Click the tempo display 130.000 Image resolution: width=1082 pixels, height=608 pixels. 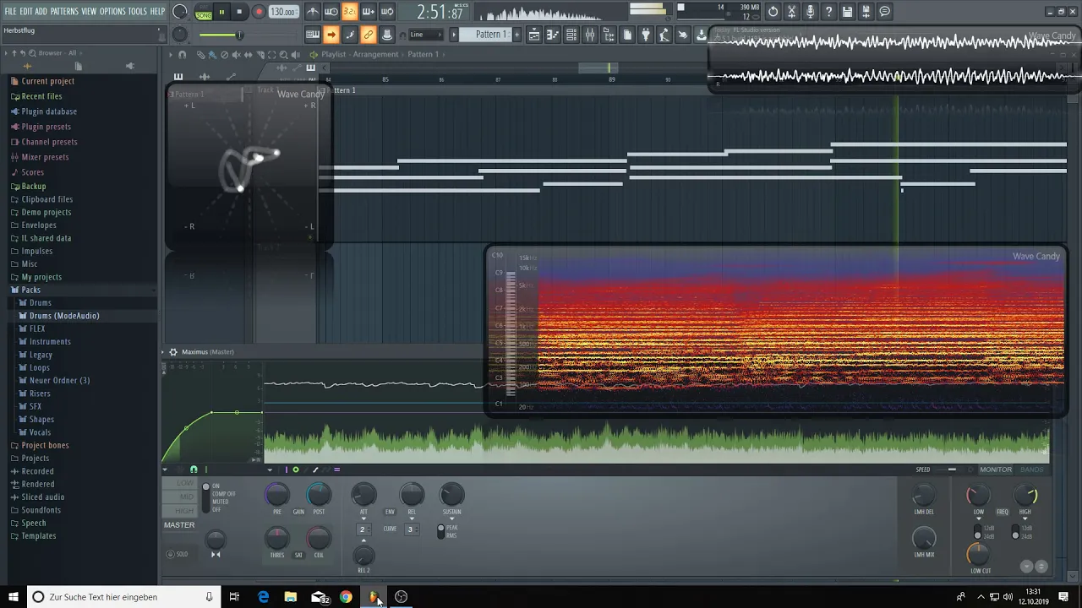(x=283, y=12)
